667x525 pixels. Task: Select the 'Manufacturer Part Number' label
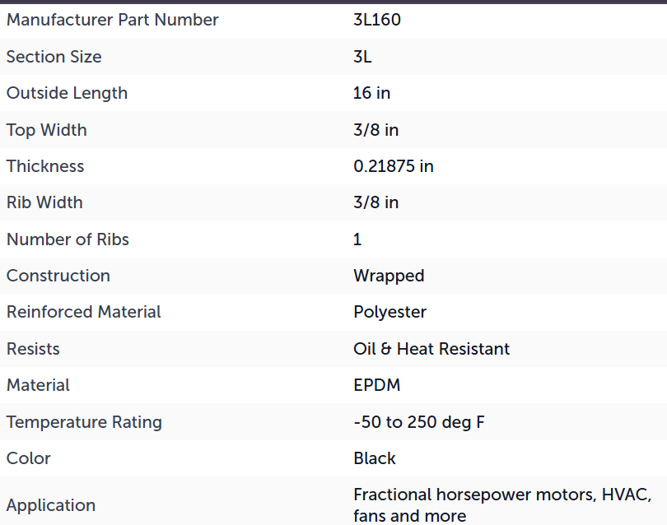pyautogui.click(x=112, y=20)
